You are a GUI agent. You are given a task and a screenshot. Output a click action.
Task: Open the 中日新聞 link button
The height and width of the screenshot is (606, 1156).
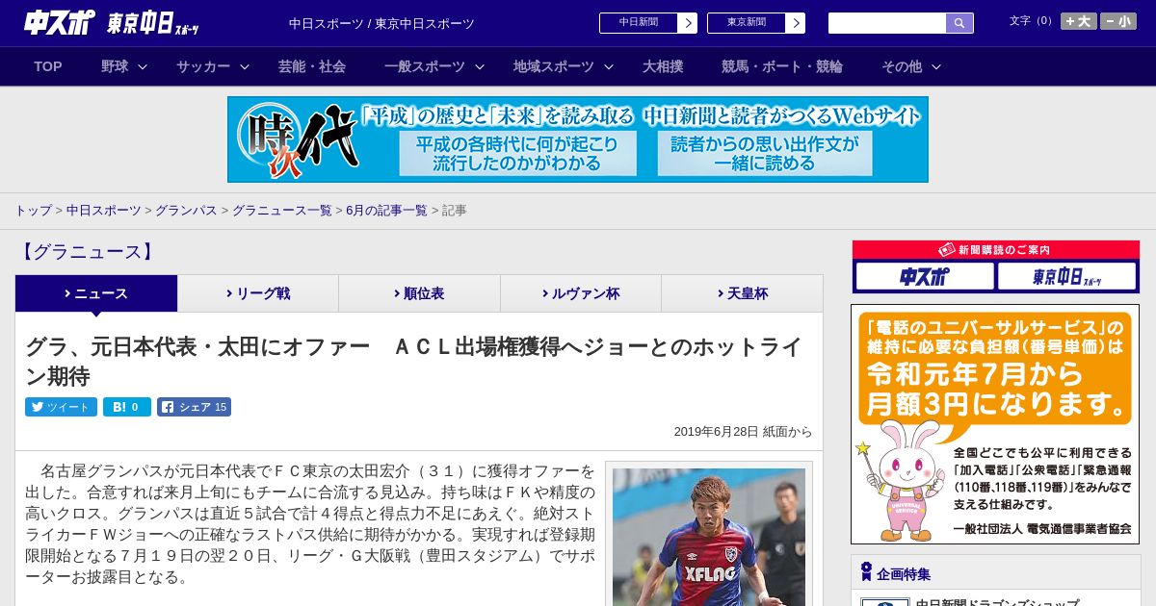pyautogui.click(x=639, y=23)
